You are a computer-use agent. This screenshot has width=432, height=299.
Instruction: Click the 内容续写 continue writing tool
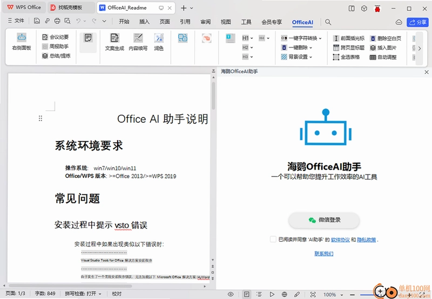(138, 42)
